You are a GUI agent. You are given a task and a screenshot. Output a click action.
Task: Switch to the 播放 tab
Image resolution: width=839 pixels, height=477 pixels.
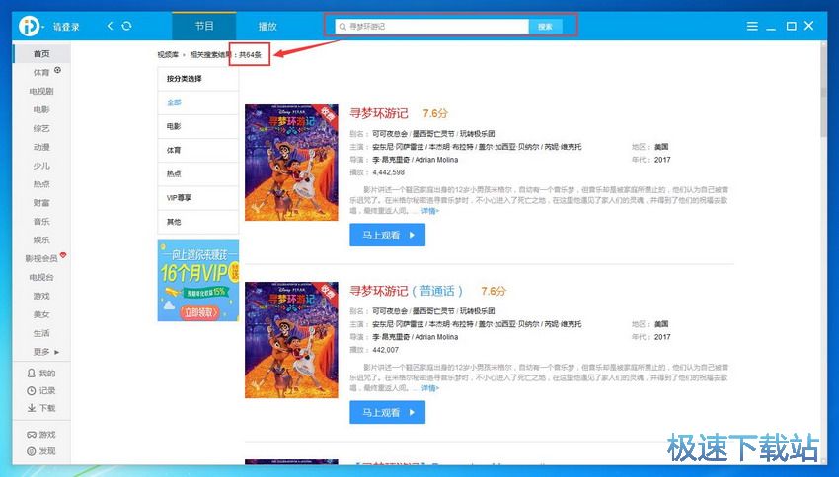pyautogui.click(x=267, y=26)
